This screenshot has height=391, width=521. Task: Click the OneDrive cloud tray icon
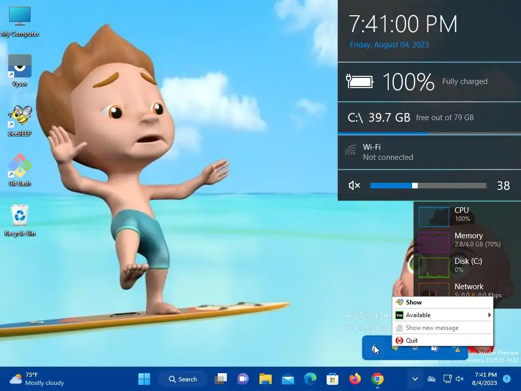click(431, 379)
